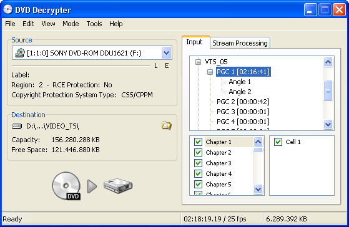
Task: Open the Mode menu
Action: [x=71, y=24]
